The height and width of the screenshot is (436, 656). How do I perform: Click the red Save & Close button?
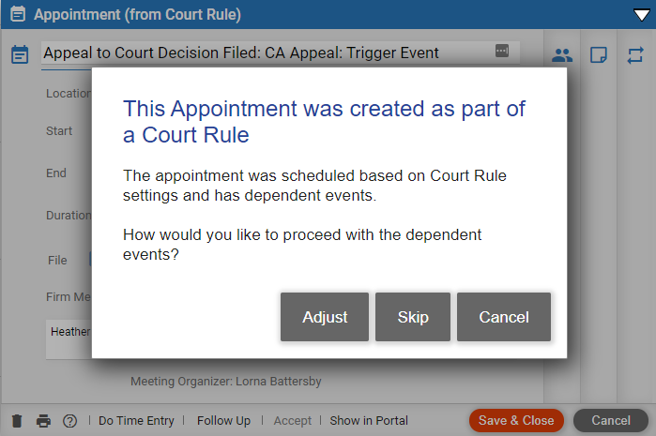pyautogui.click(x=516, y=421)
